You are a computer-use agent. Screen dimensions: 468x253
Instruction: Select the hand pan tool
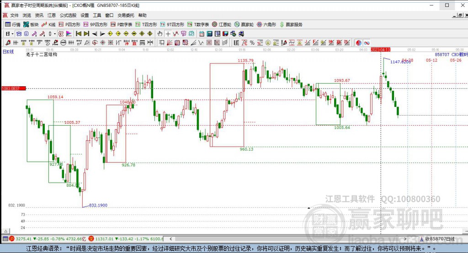(x=160, y=34)
